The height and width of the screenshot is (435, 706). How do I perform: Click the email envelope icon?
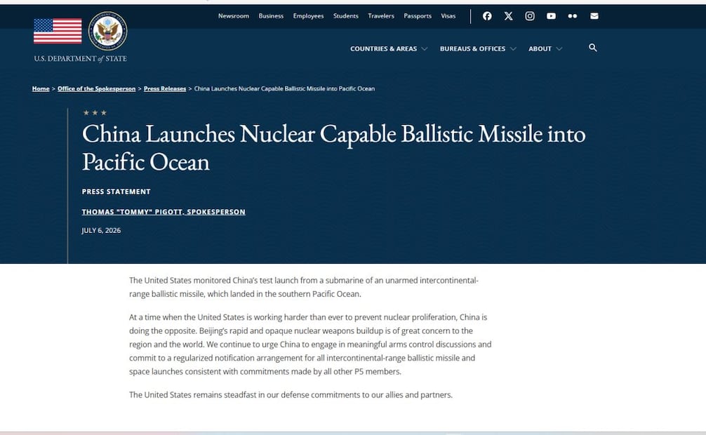[x=594, y=16]
